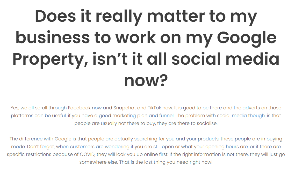The width and height of the screenshot is (295, 188).
Task: Click "business" in the heading
Action: coord(53,37)
